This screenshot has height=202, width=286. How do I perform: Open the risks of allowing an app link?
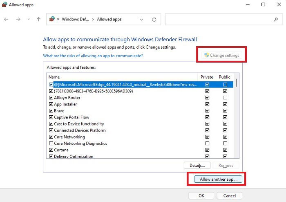(x=93, y=56)
